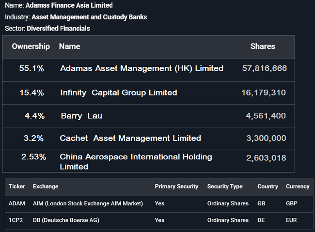Click the shares value 2,603,018
The image size is (315, 232).
[x=266, y=158]
